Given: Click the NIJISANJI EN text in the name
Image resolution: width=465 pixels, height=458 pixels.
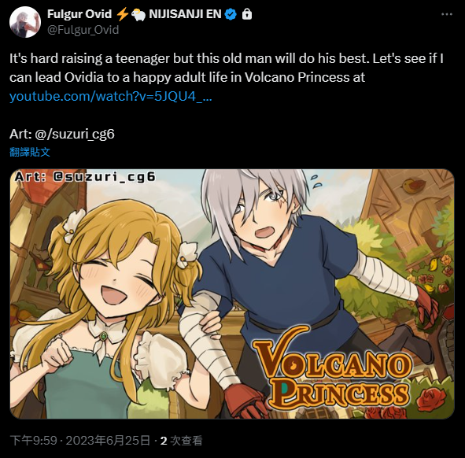Looking at the screenshot, I should 185,14.
